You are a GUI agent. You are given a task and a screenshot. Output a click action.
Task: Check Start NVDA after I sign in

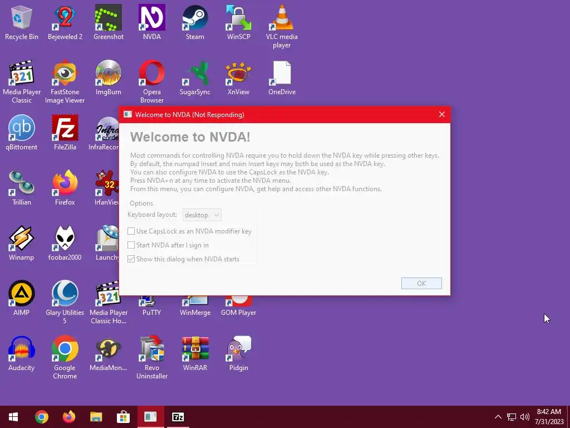click(131, 245)
